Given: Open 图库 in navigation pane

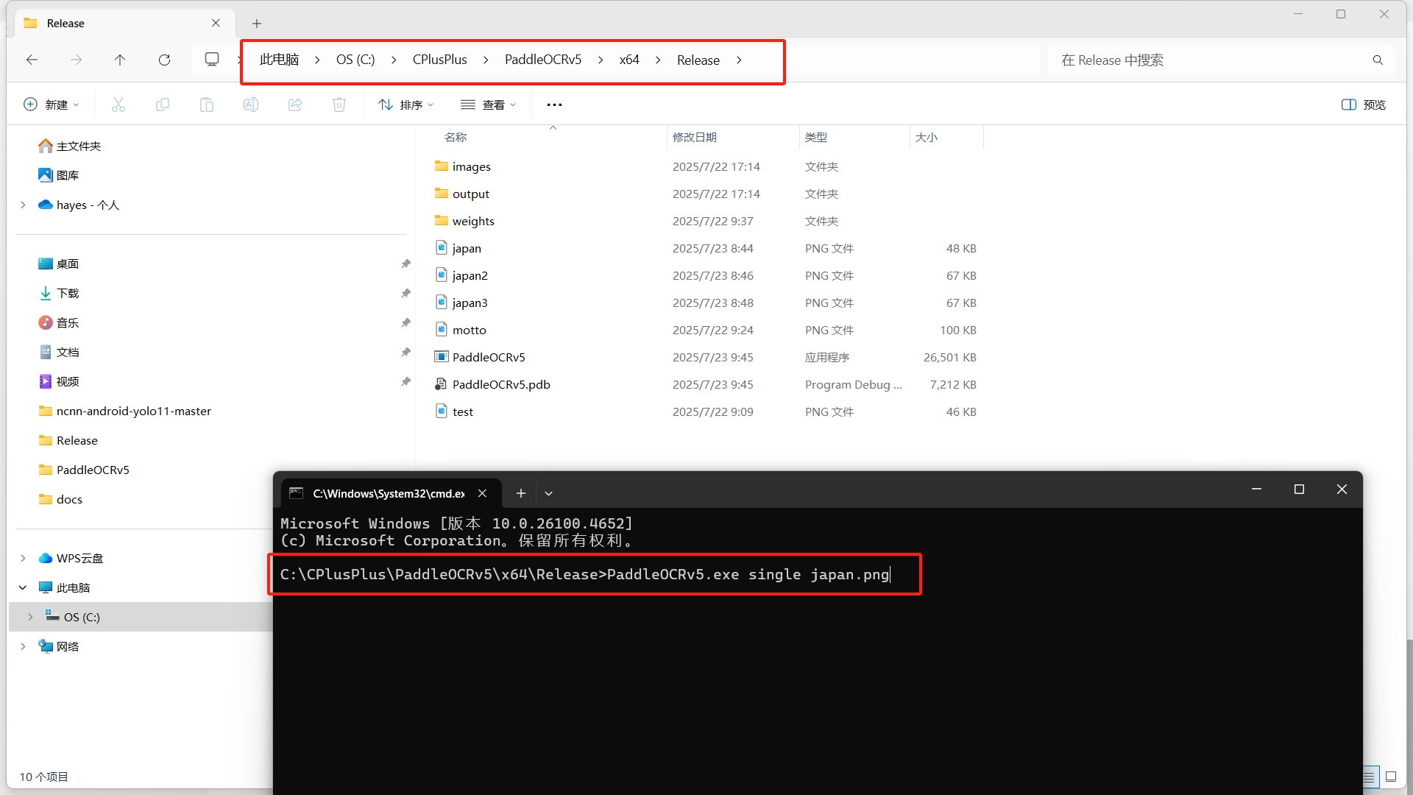Looking at the screenshot, I should pos(58,175).
